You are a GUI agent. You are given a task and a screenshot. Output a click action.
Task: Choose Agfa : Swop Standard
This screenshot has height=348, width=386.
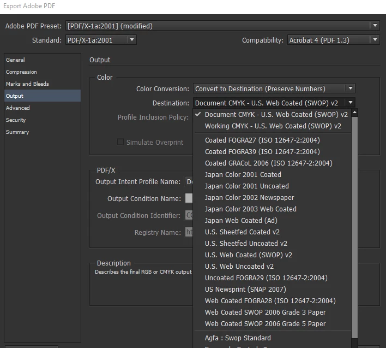point(273,338)
